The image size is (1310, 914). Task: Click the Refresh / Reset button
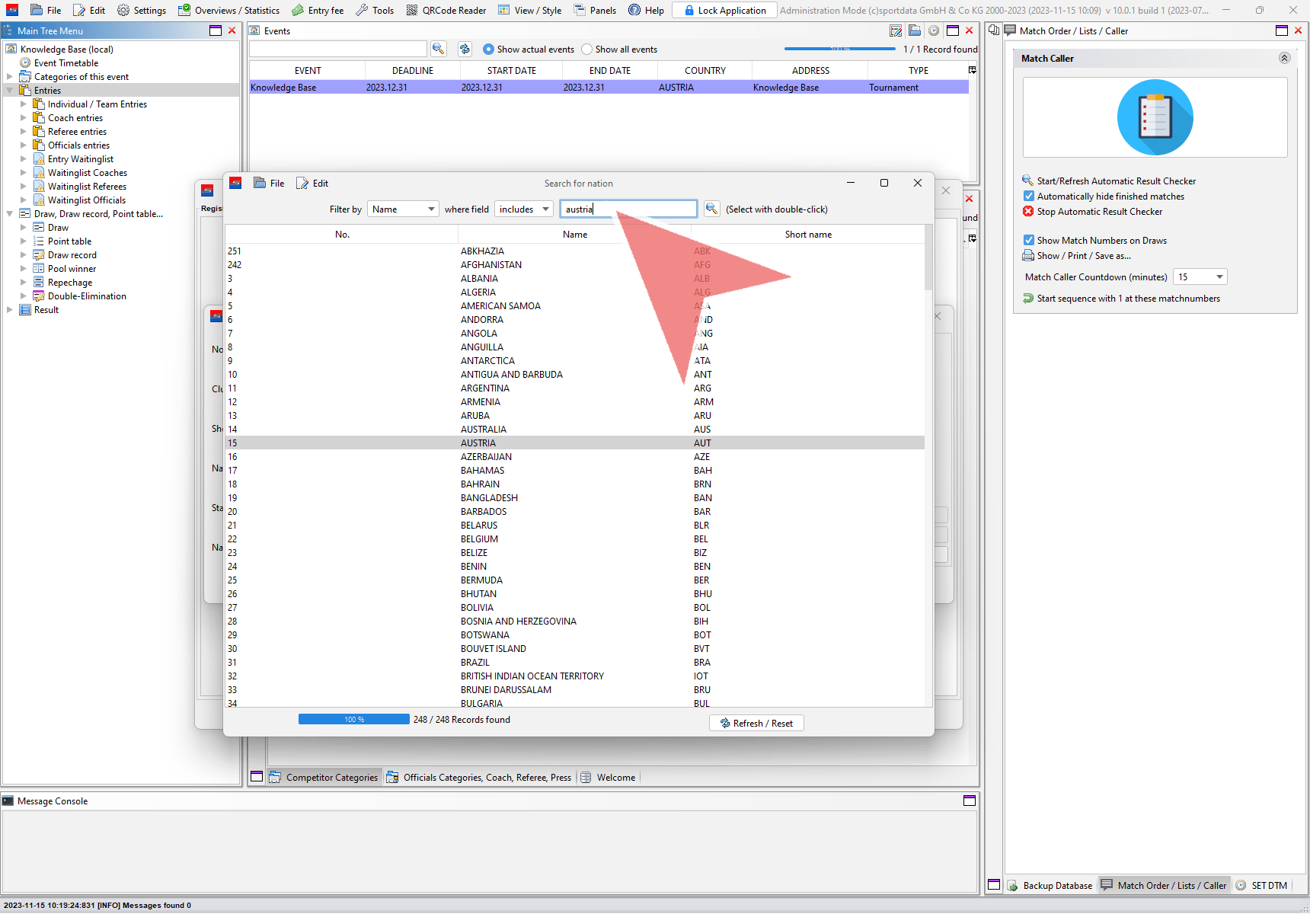(756, 723)
